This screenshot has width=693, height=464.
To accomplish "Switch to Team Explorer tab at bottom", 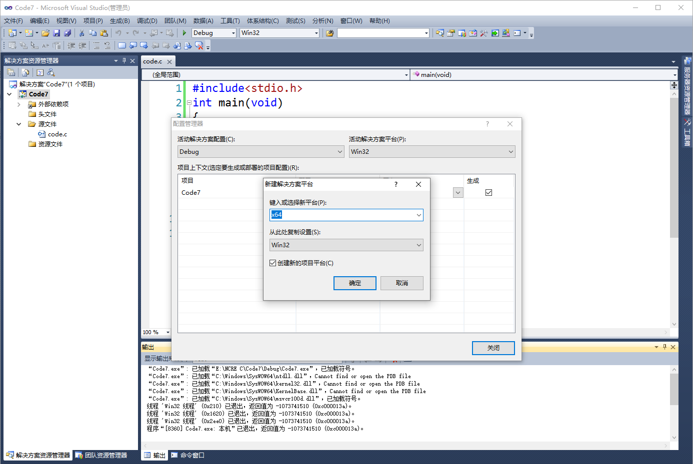I will 101,455.
